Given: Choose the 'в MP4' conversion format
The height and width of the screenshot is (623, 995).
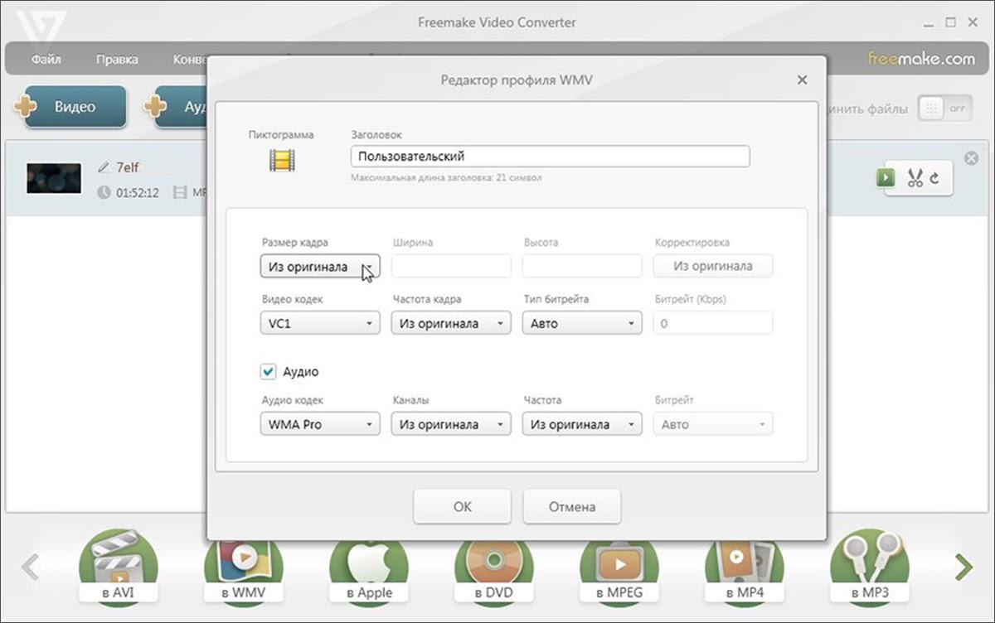Looking at the screenshot, I should (x=745, y=571).
